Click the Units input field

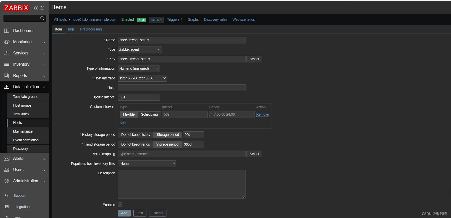click(181, 88)
